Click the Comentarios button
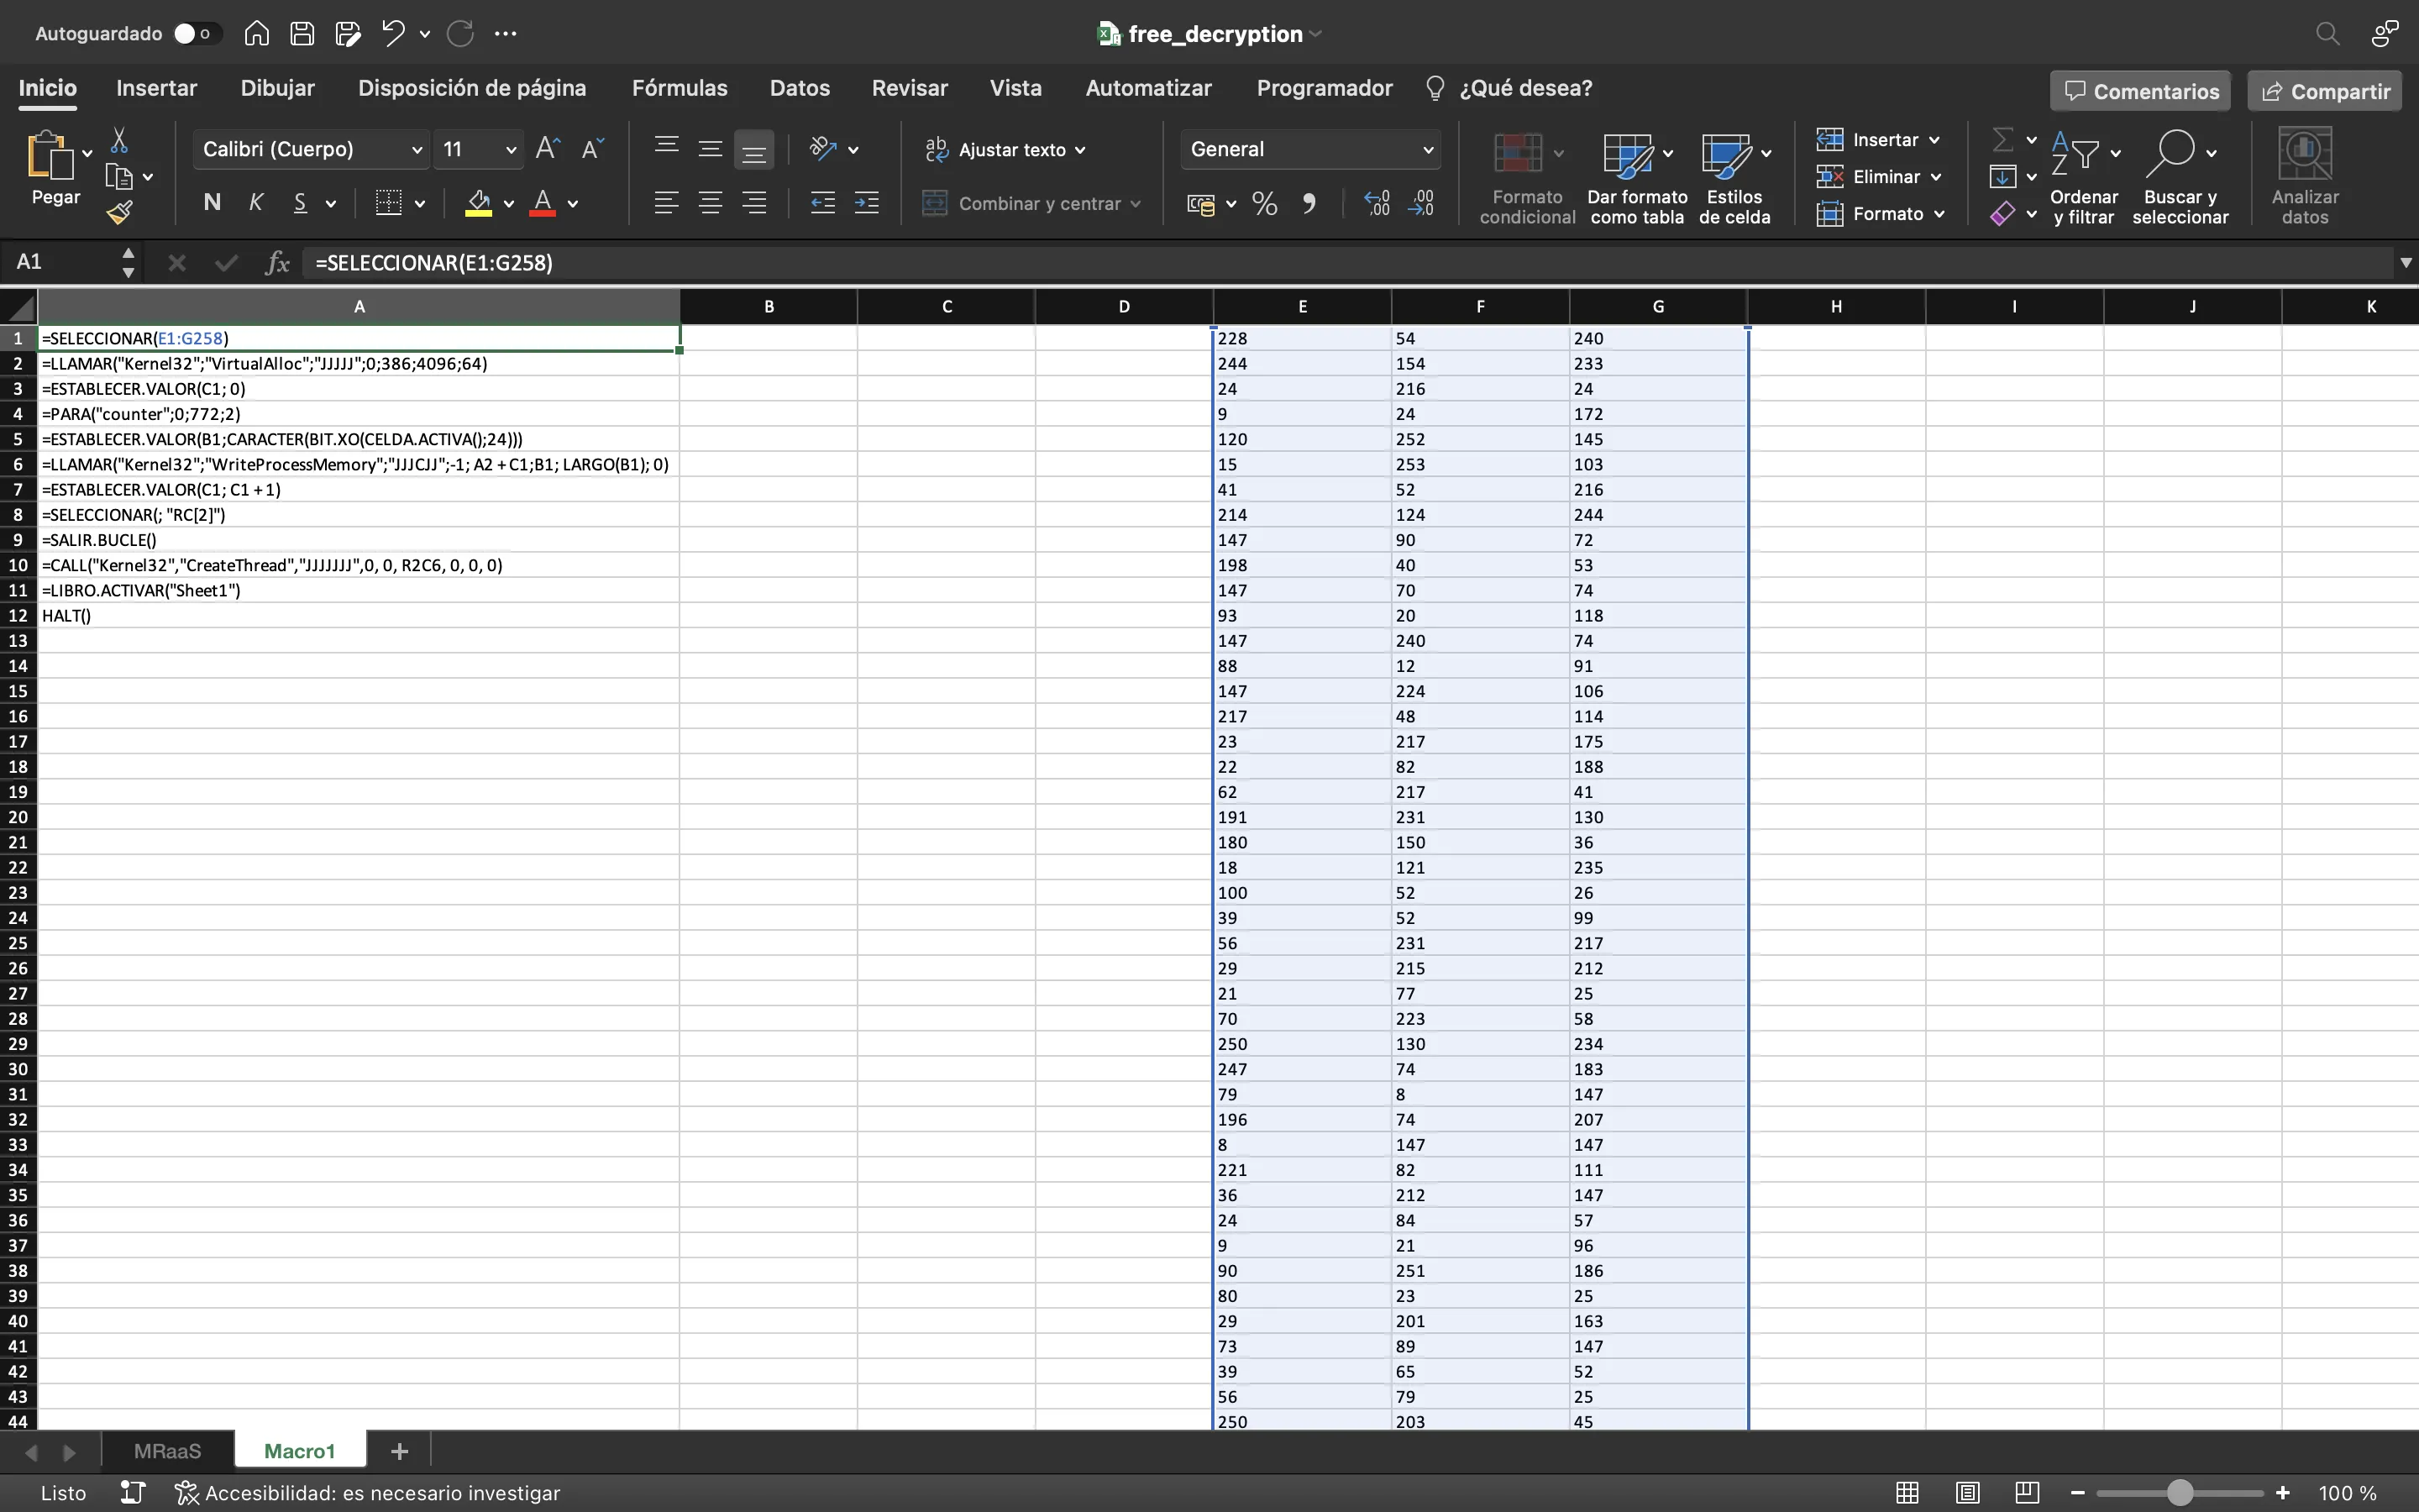 click(2140, 91)
